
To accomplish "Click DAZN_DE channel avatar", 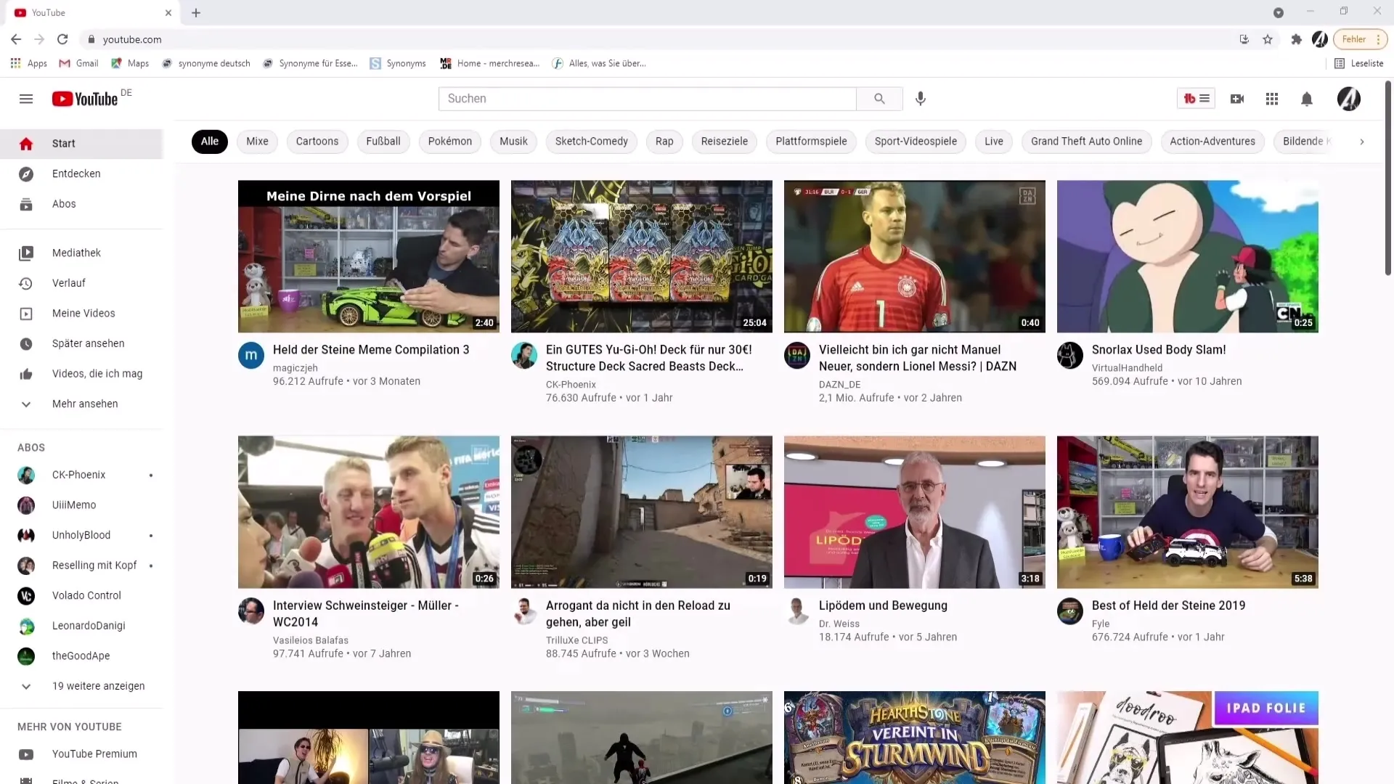I will (797, 356).
